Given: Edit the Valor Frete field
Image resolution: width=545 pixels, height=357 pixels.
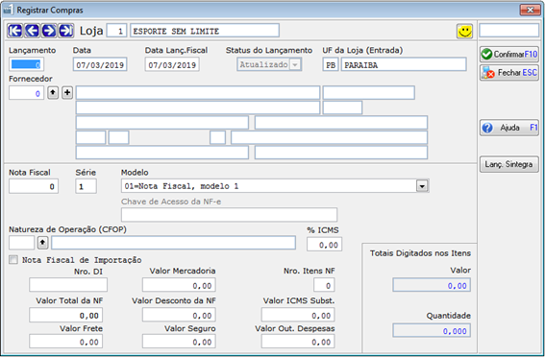Looking at the screenshot, I should pyautogui.click(x=66, y=342).
